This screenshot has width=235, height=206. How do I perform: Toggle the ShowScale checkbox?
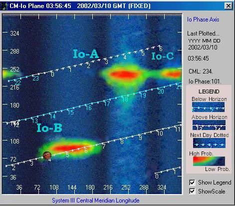[192, 191]
